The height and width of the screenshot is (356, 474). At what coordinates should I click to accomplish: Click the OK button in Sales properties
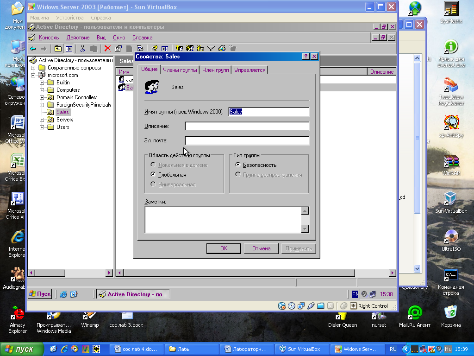[x=224, y=248]
